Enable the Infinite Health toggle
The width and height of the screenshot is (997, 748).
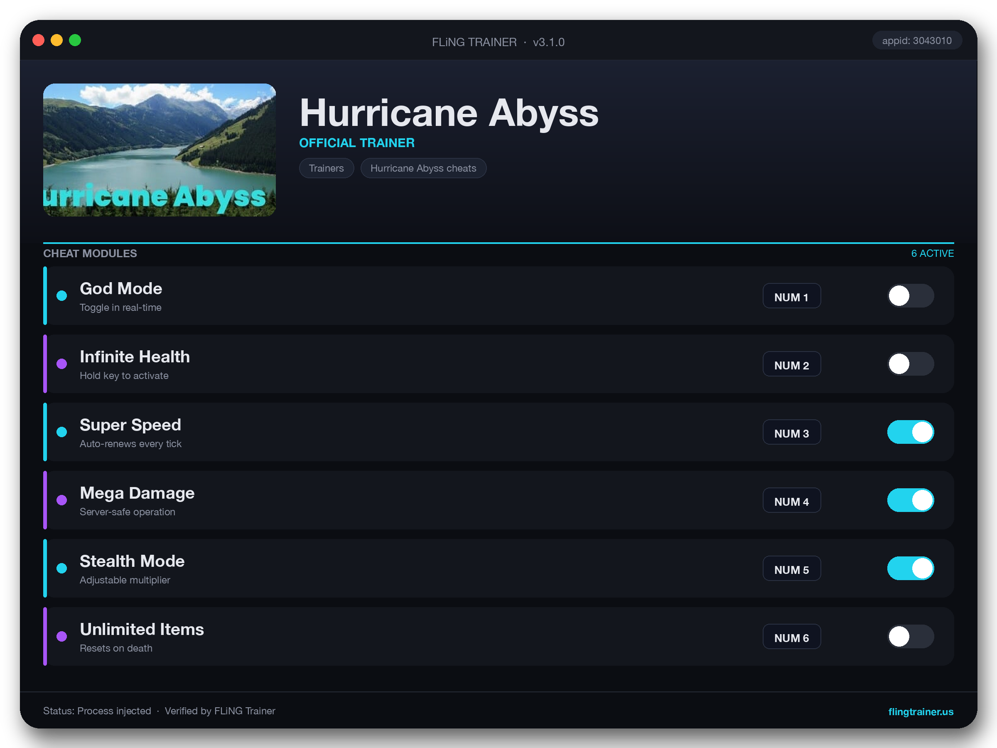pos(911,364)
